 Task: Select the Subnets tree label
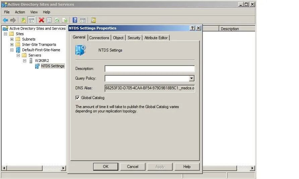(x=28, y=39)
